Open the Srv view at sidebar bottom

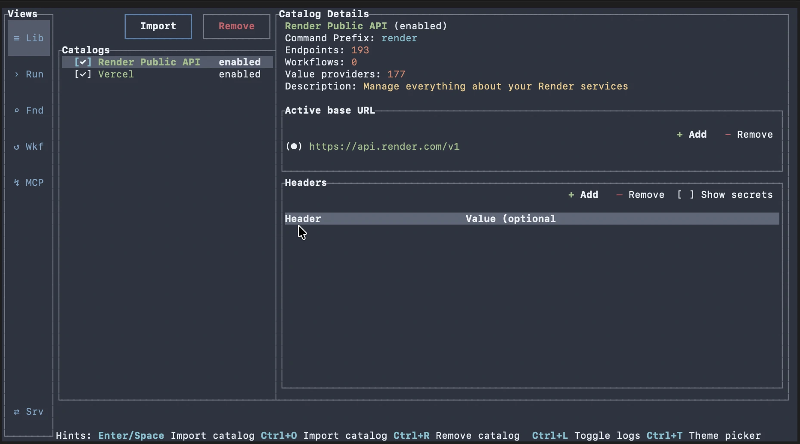tap(28, 412)
